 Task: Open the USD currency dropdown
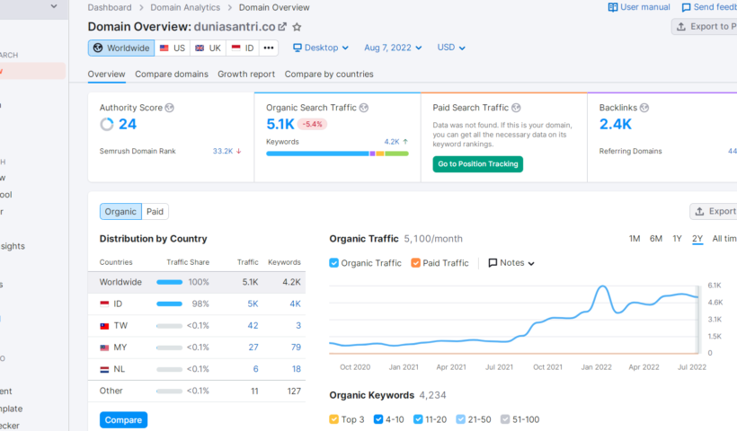pos(451,48)
